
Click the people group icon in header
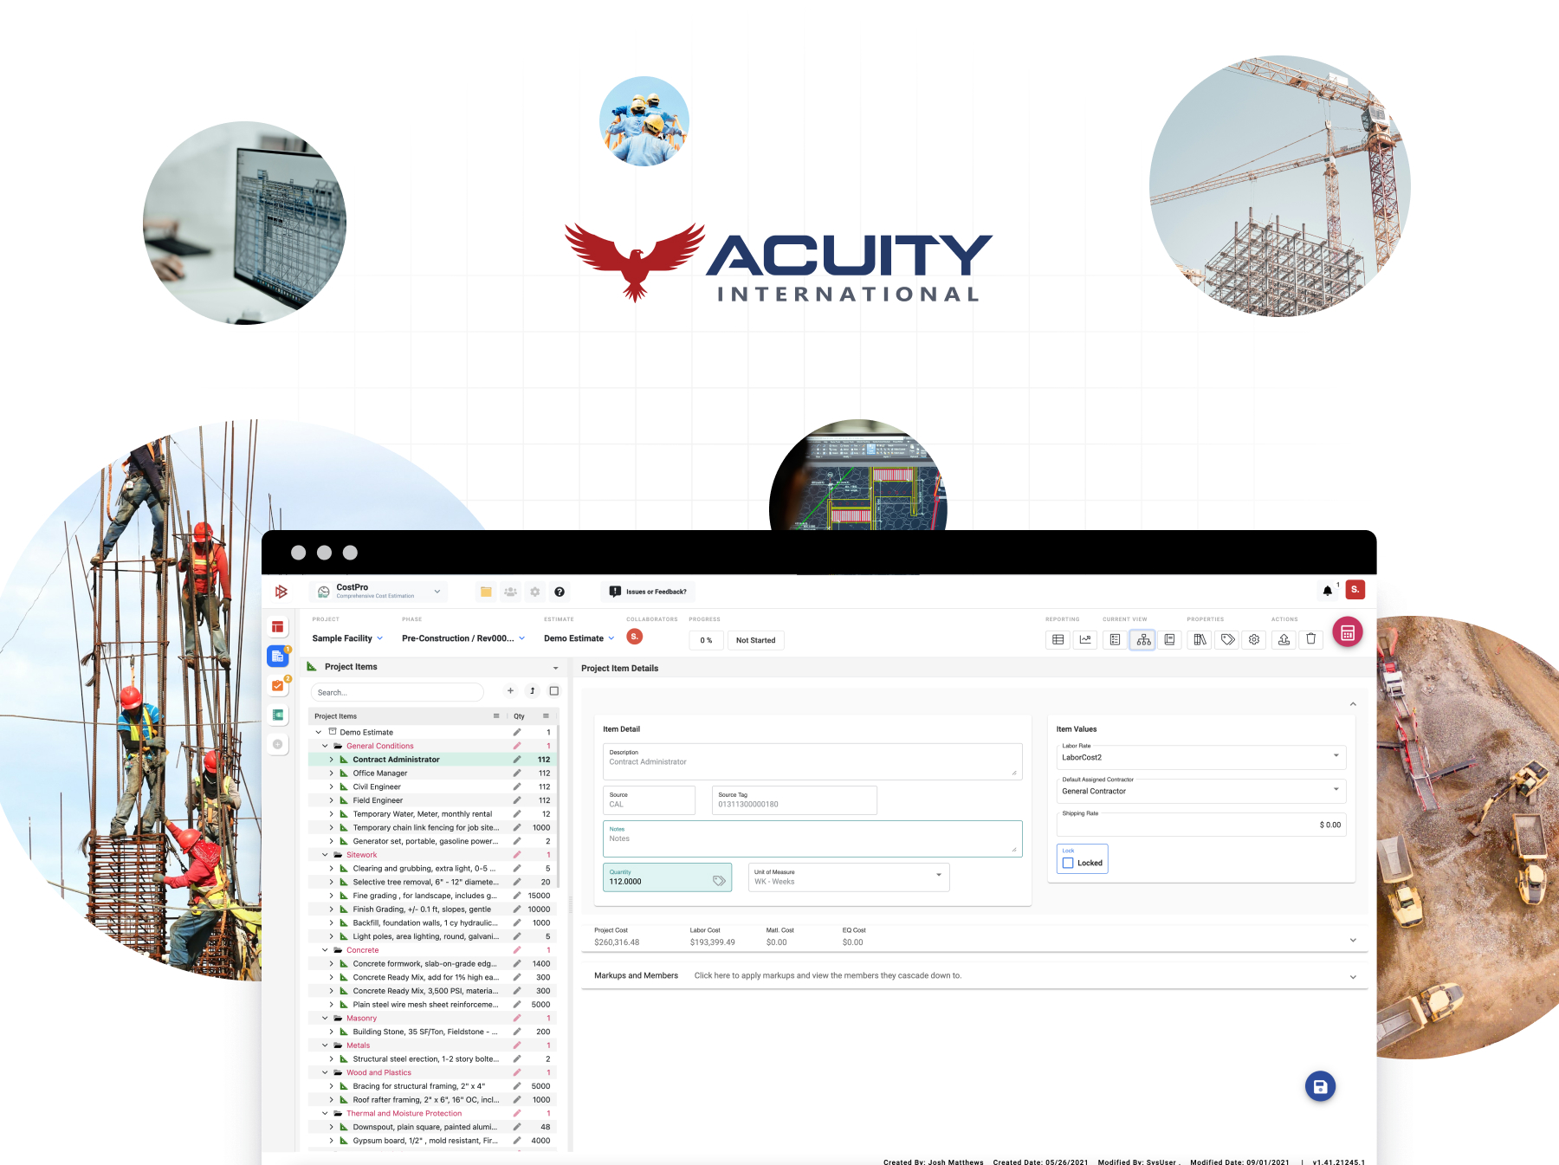pyautogui.click(x=510, y=592)
